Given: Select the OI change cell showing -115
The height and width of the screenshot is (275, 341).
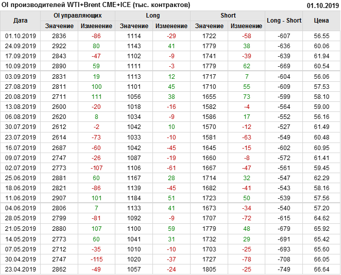Looking at the screenshot, I should pos(97,259).
